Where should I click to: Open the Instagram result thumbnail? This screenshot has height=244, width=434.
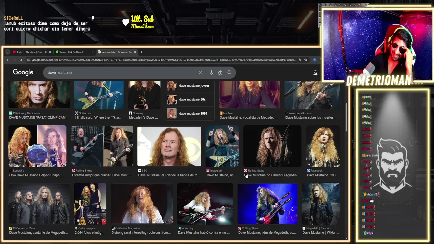pyautogui.click(x=222, y=146)
